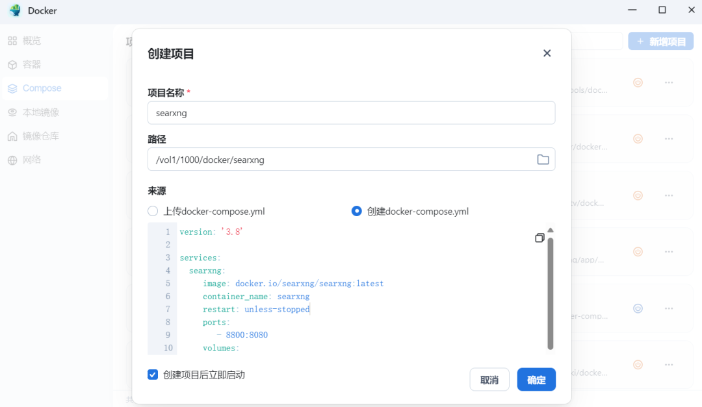Confirm project creation with 确定 button
Viewport: 702px width, 407px height.
[x=536, y=379]
